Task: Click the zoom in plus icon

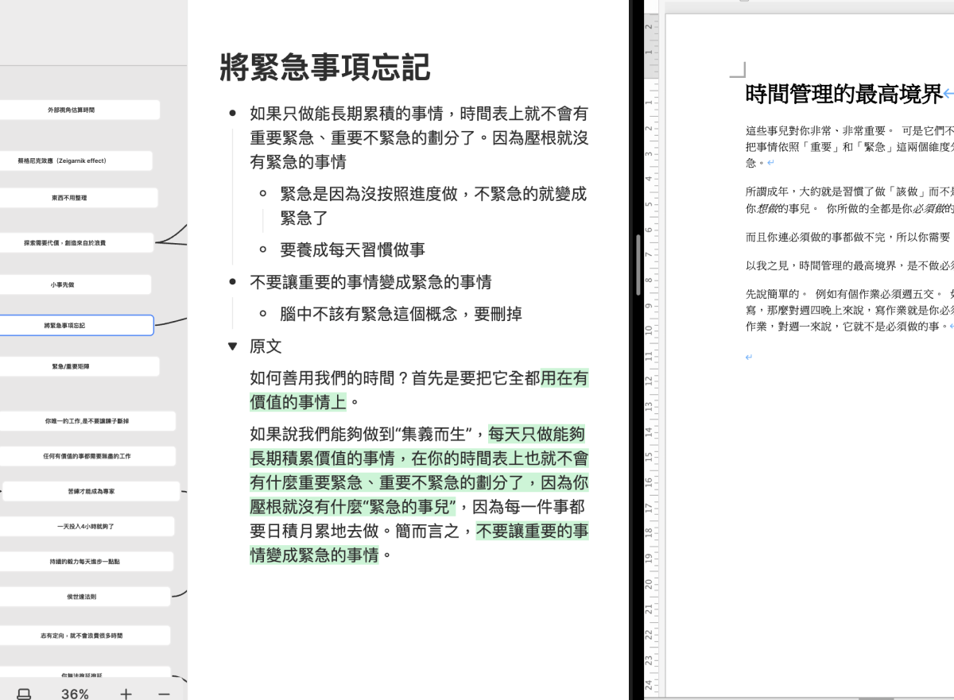Action: [126, 694]
